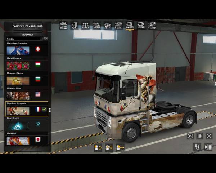Image resolution: width=216 pixels, height=173 pixels.
Task: Click the mouse pan camera icon
Action: (x=120, y=147)
